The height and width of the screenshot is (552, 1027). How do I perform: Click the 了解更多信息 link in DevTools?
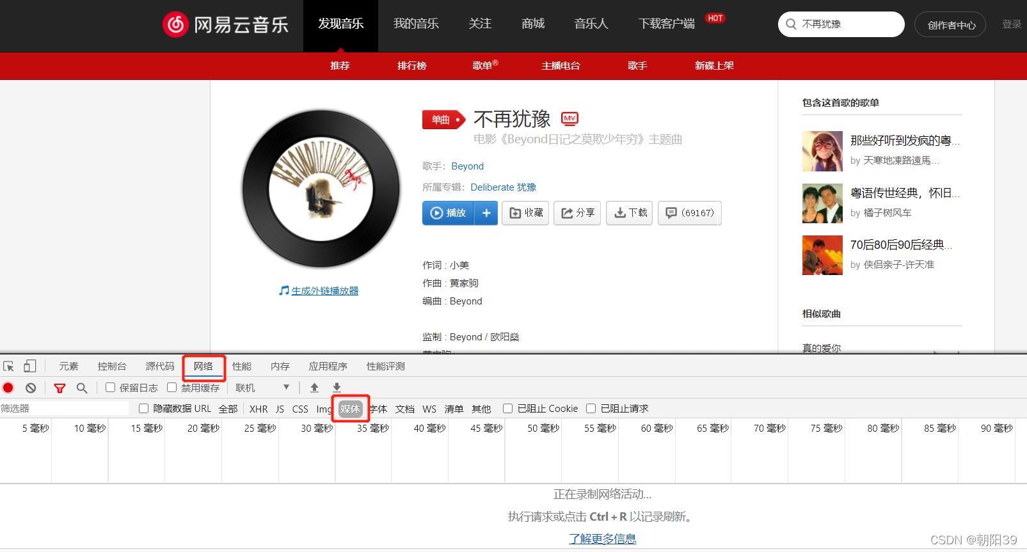coord(603,539)
